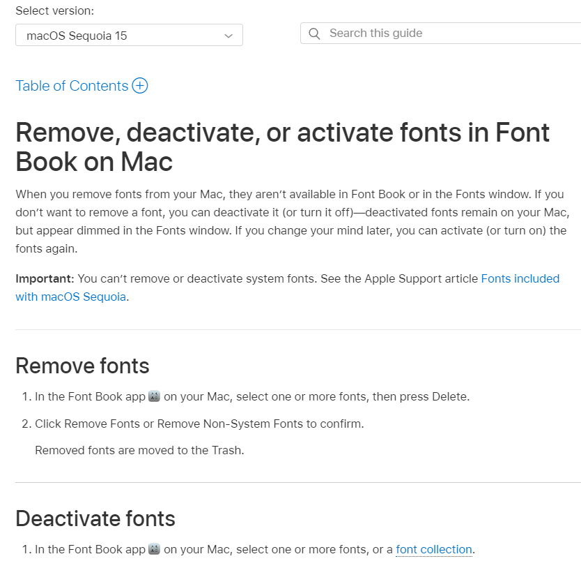Click the page title about Font Book
The image size is (581, 561).
pos(282,147)
